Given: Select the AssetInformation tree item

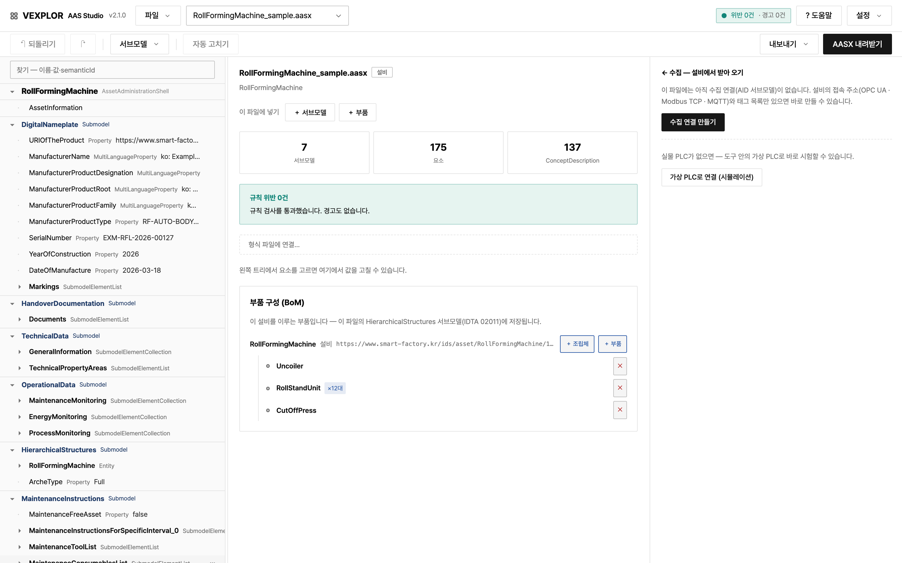Looking at the screenshot, I should pos(112,108).
